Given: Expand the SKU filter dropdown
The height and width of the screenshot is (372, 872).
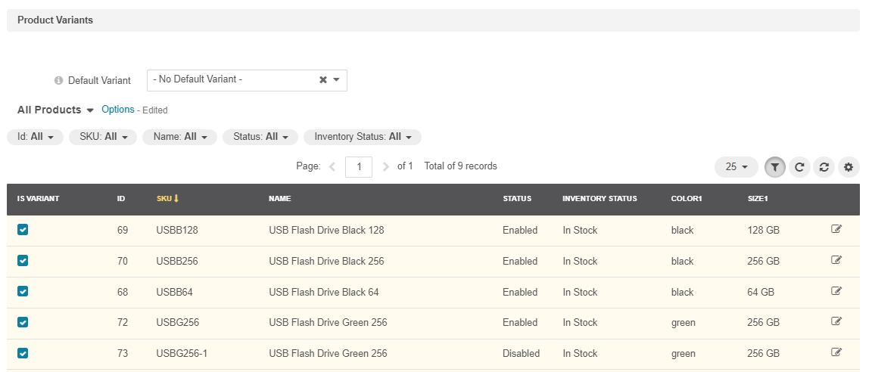Looking at the screenshot, I should [103, 137].
